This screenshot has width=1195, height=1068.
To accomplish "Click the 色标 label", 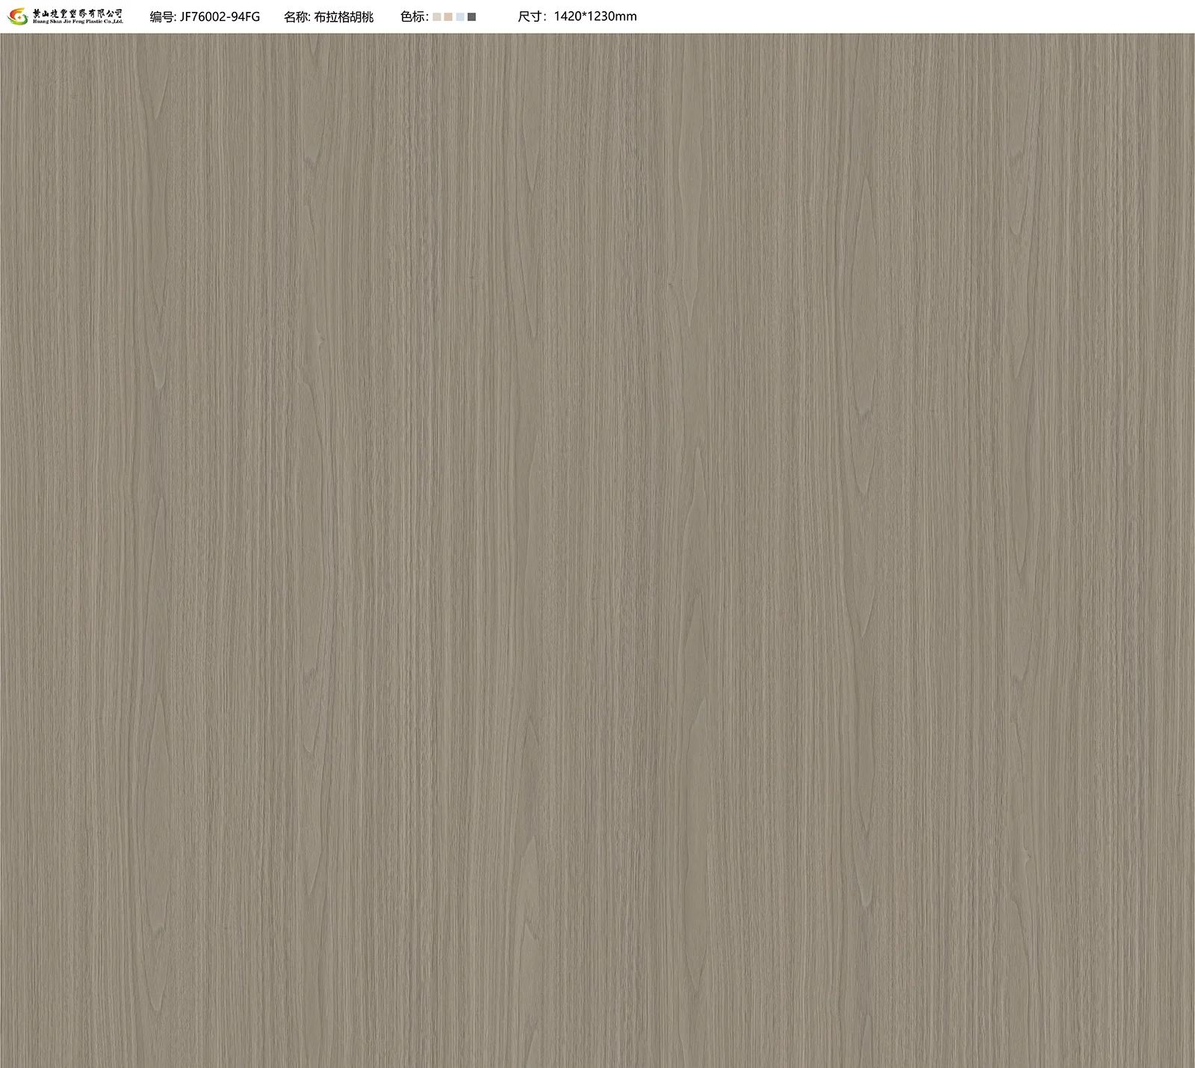I will (x=413, y=16).
